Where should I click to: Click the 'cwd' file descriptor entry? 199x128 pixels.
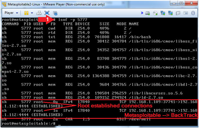coord(52,28)
